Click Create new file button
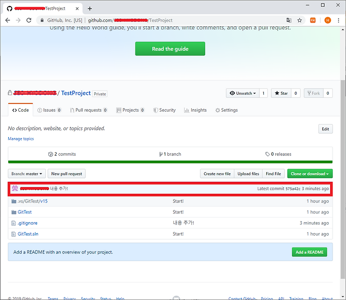 [x=217, y=174]
